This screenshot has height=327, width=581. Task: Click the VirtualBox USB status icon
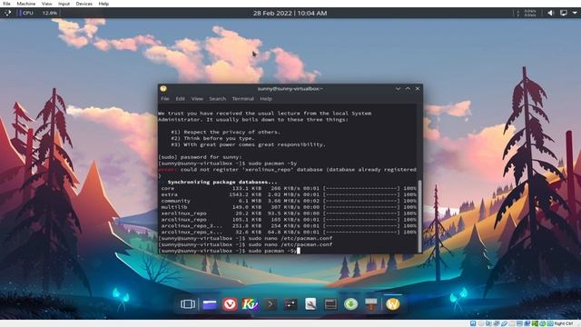point(505,323)
